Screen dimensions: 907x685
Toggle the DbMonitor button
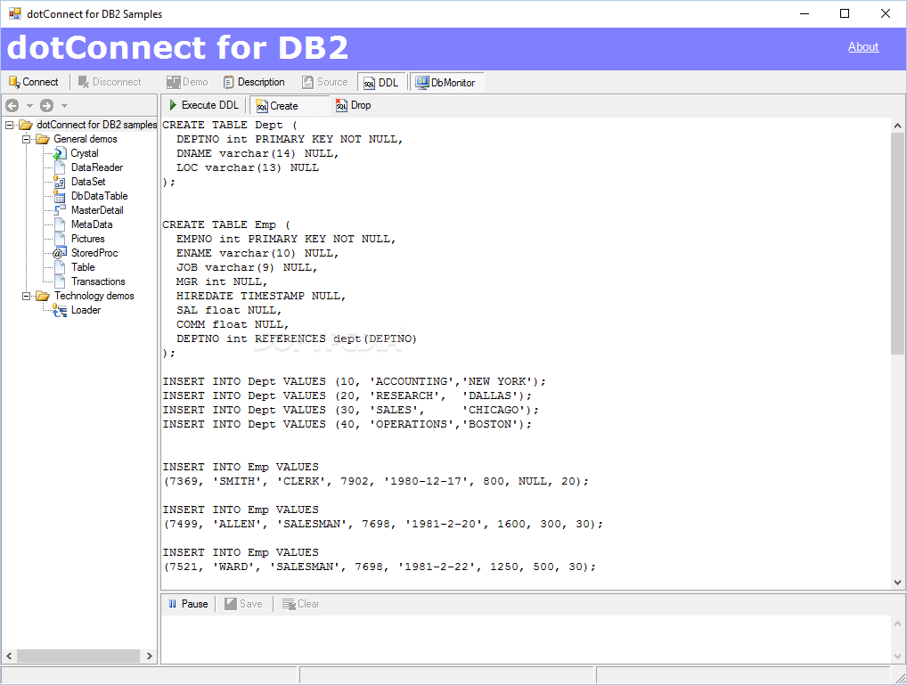point(446,83)
